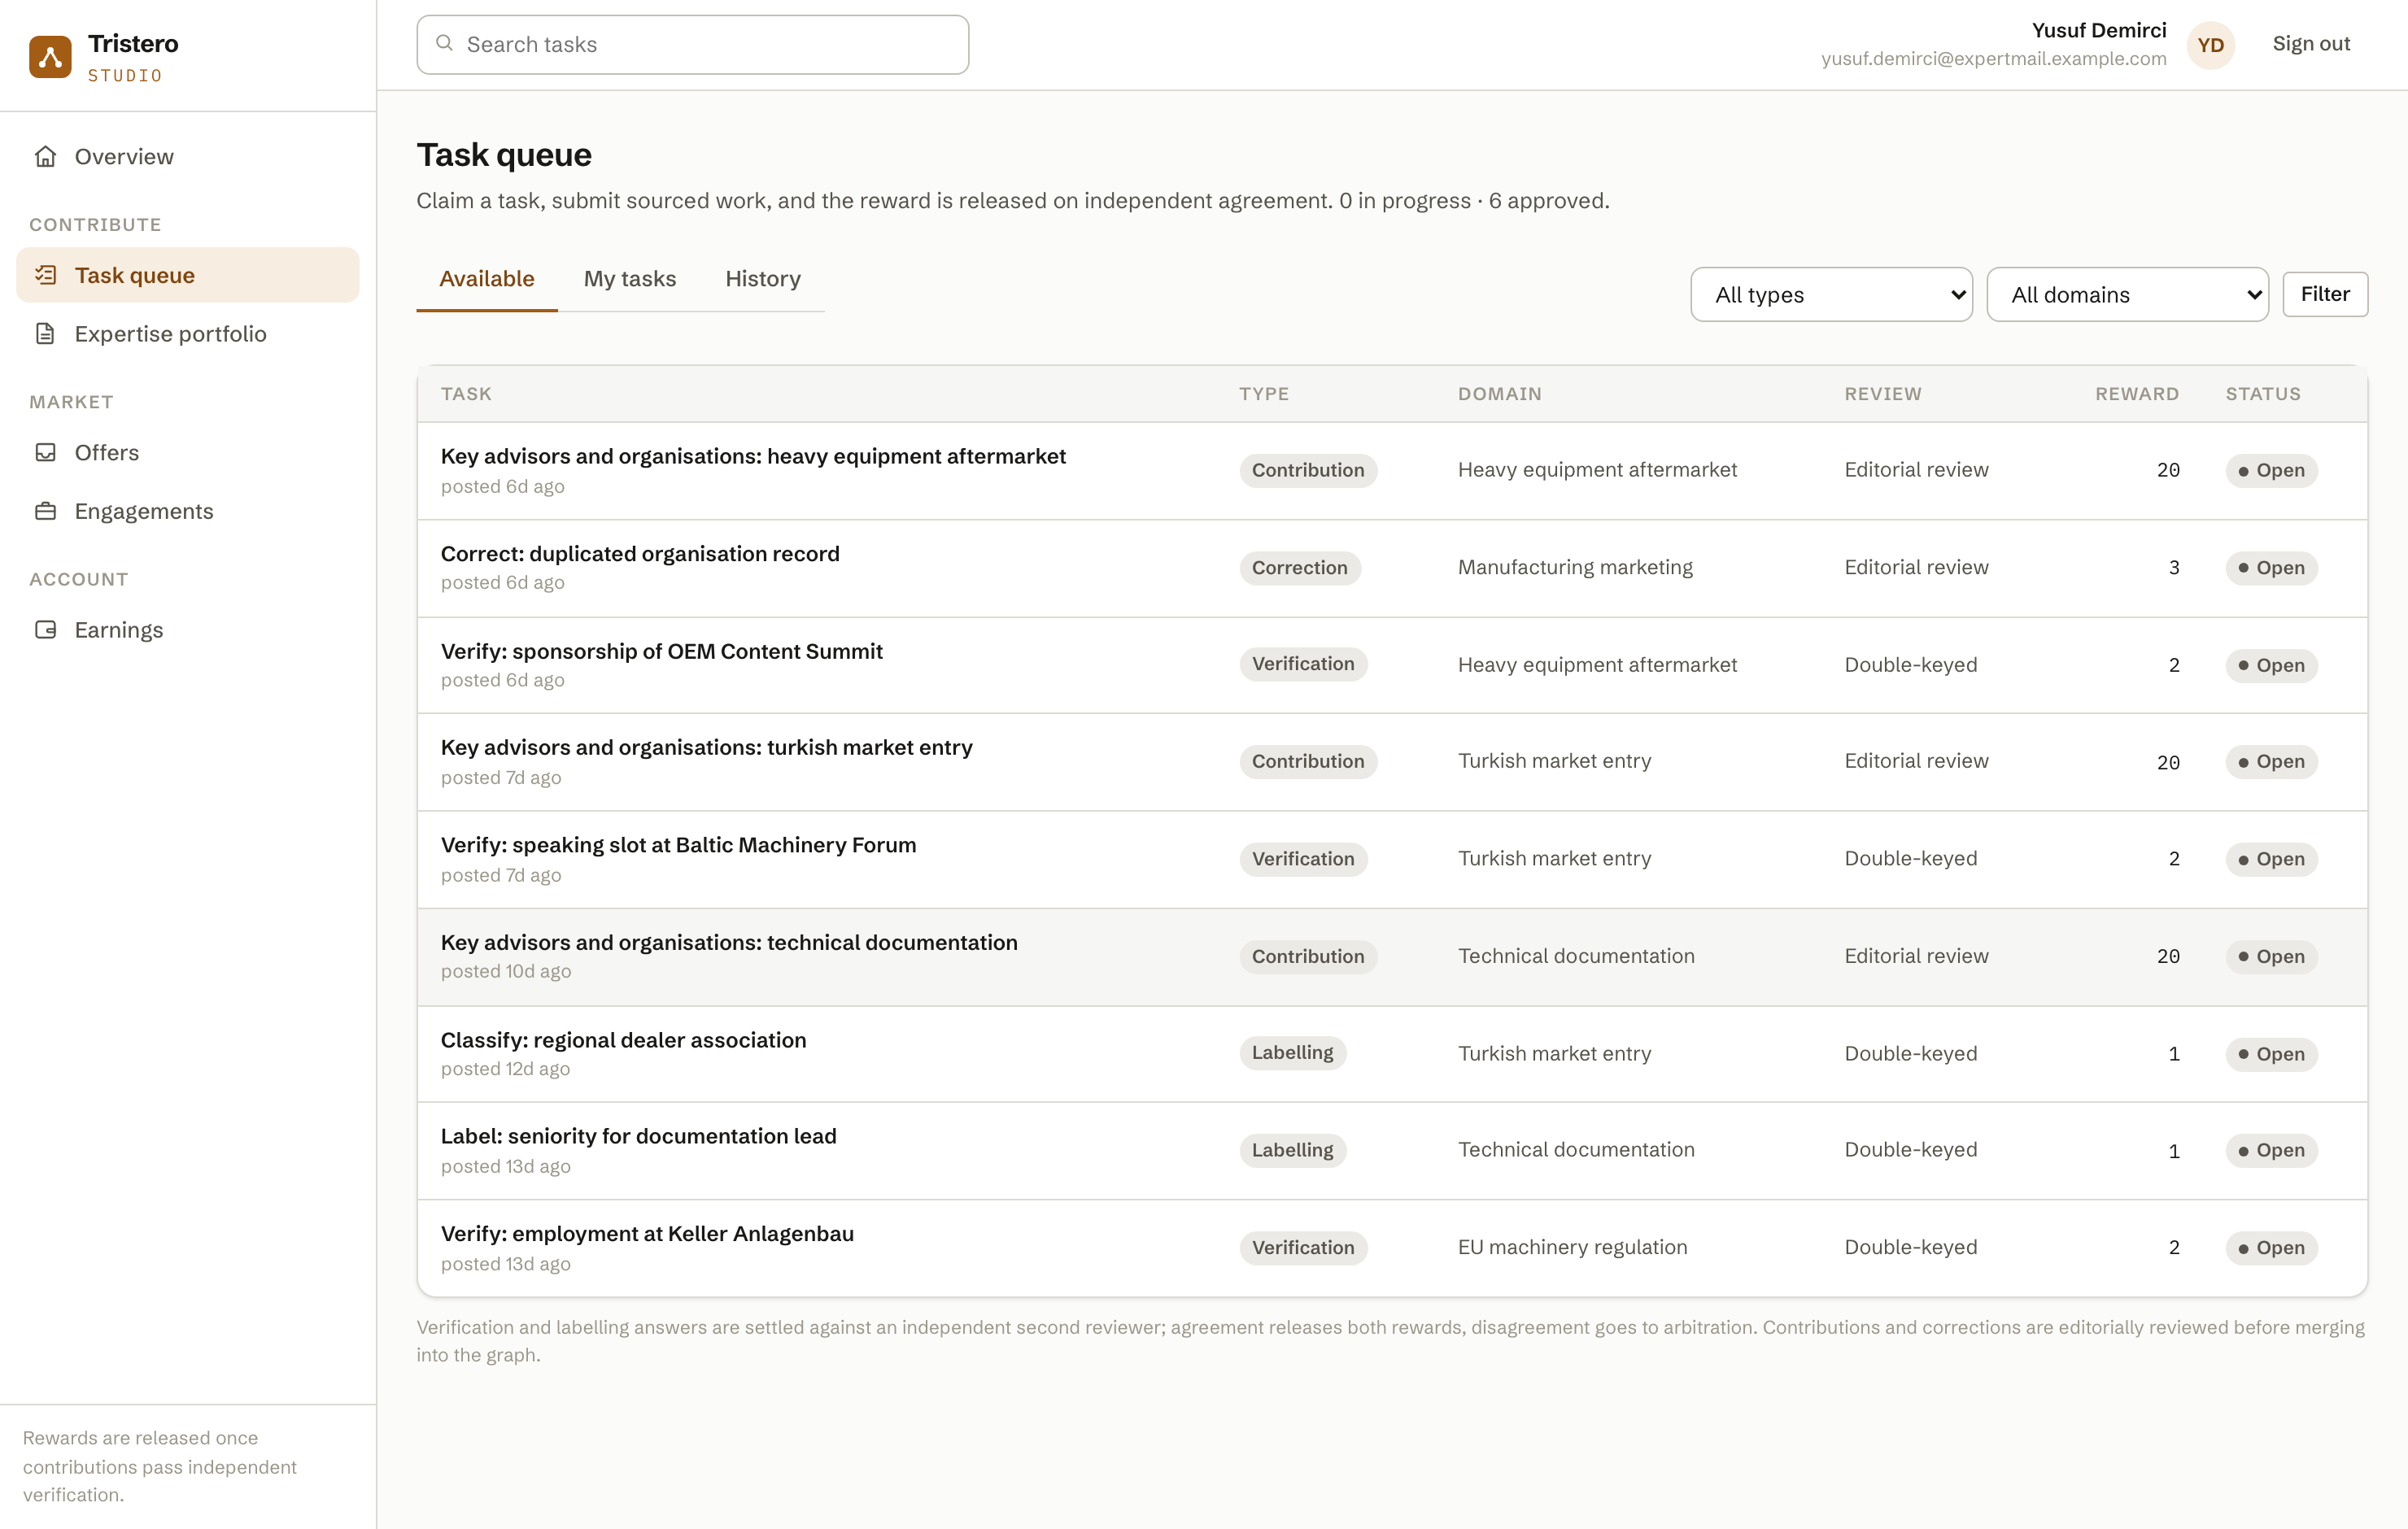Click the REVIEW column header

(1882, 393)
